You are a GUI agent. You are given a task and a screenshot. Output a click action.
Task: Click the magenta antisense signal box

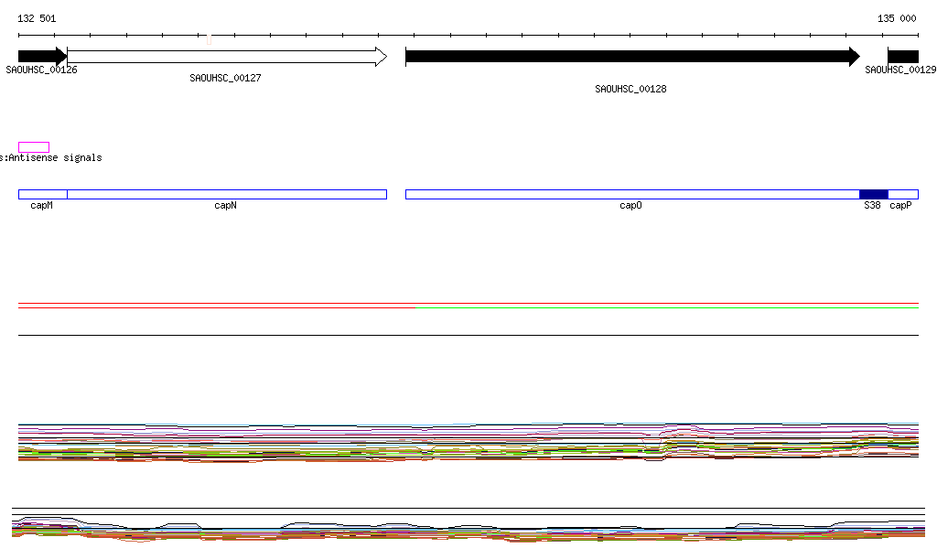pyautogui.click(x=34, y=147)
